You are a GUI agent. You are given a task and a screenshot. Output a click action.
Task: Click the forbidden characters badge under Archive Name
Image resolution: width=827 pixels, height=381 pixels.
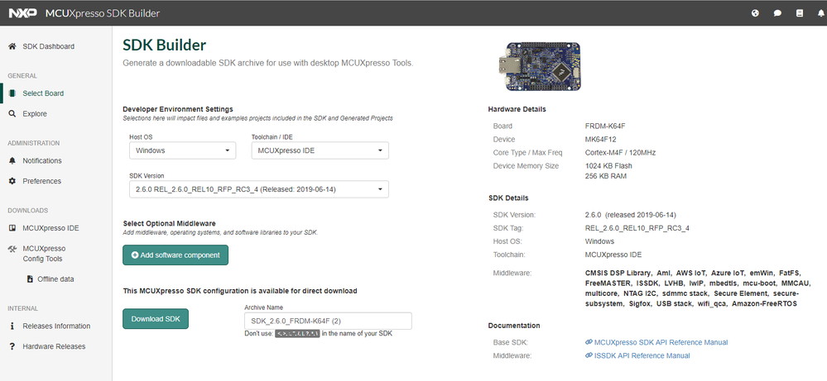click(x=297, y=334)
